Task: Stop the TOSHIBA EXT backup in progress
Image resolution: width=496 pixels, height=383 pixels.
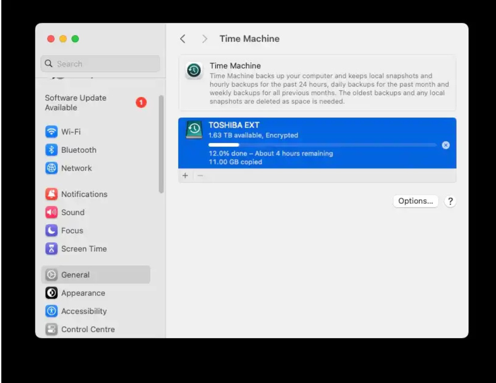Action: coord(446,145)
